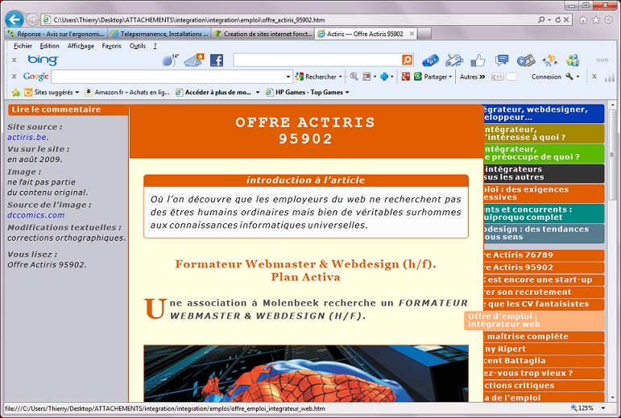Click the Spider-Man comic image
This screenshot has height=418, width=621.
click(x=306, y=373)
